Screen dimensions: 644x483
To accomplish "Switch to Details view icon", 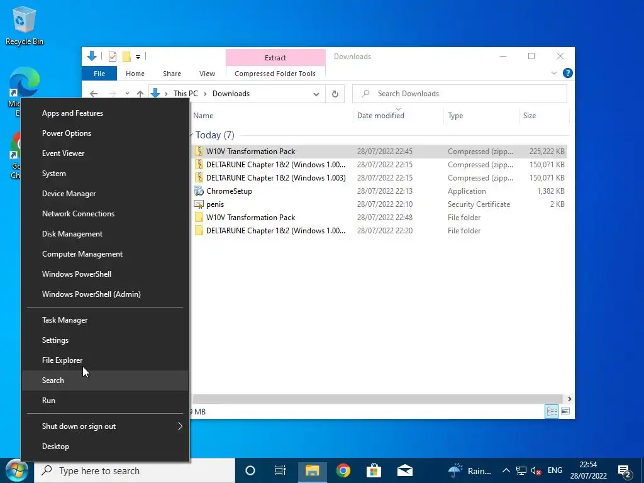I will point(552,411).
